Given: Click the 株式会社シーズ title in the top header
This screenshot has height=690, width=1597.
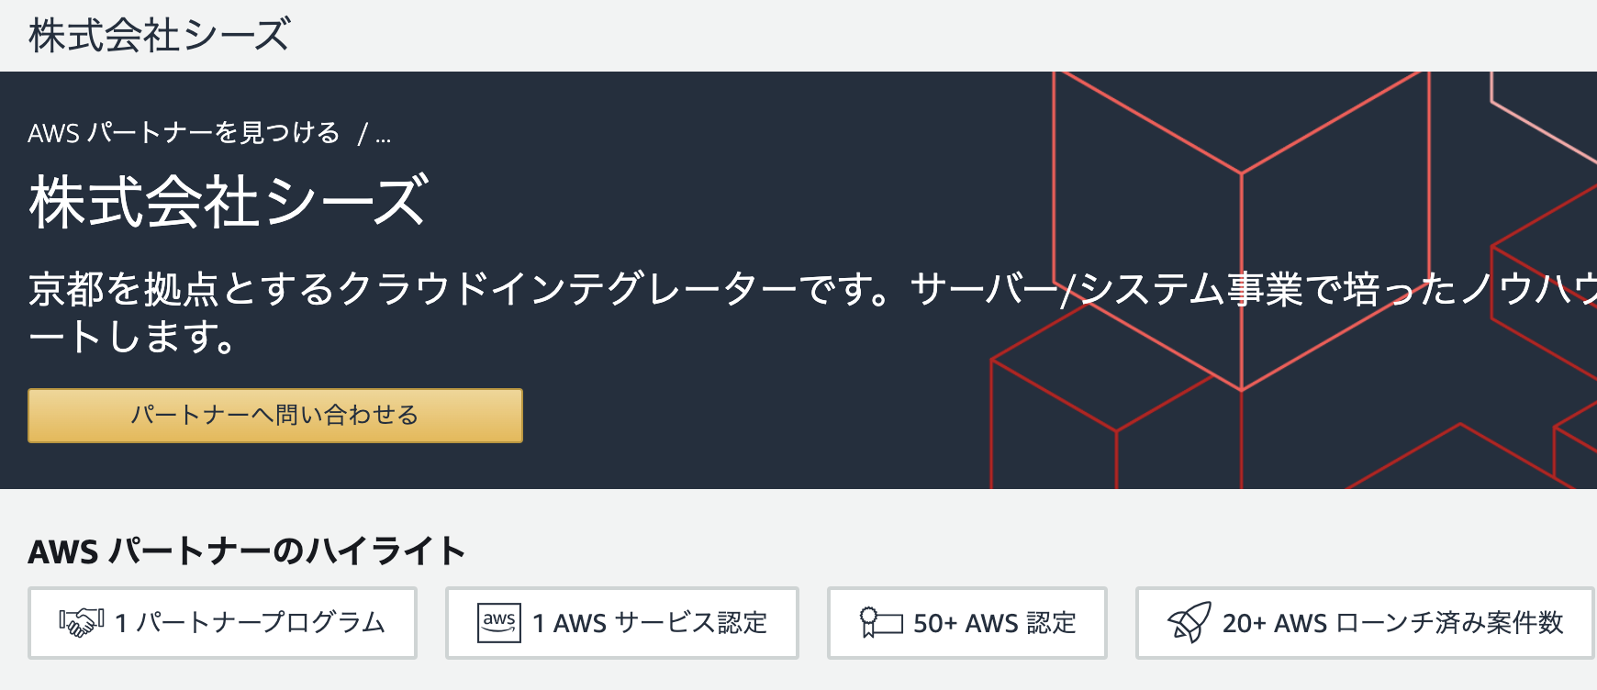Looking at the screenshot, I should 159,35.
